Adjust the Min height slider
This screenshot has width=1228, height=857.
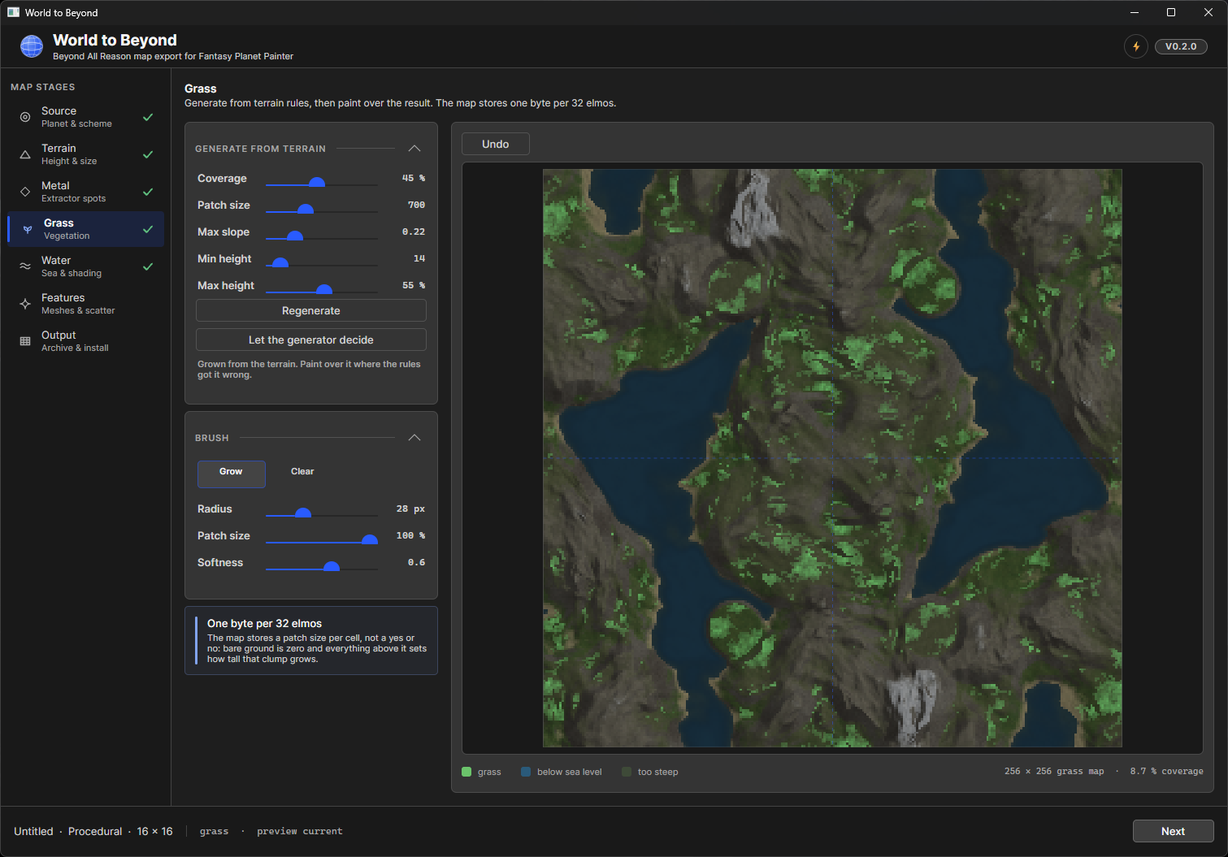(x=322, y=265)
